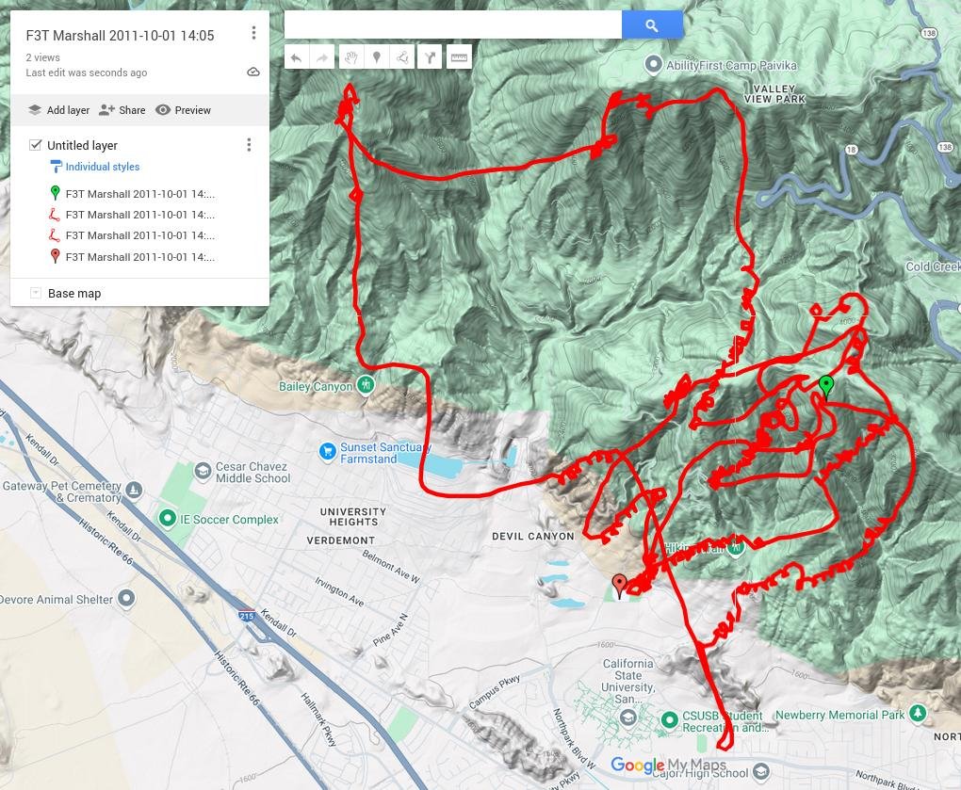The width and height of the screenshot is (961, 790).
Task: Click the redo arrow in map toolbar
Action: click(322, 57)
